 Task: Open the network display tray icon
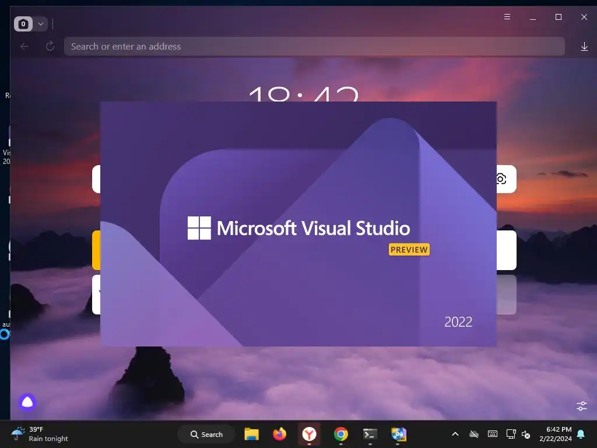[511, 434]
